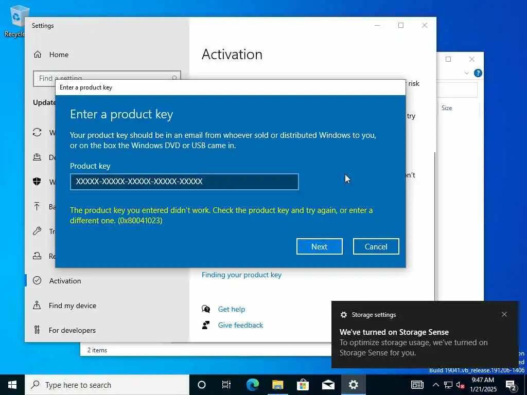
Task: Click the Storage settings gear icon in notification
Action: pyautogui.click(x=343, y=315)
